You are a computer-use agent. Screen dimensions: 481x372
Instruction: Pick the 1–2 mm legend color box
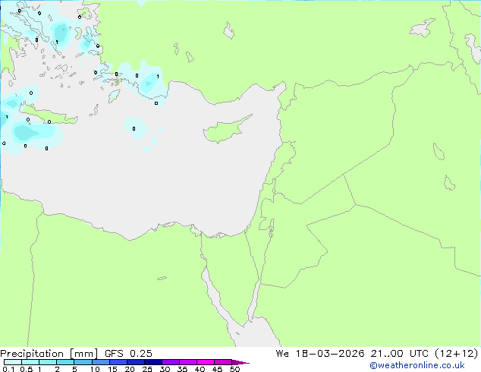click(x=48, y=362)
